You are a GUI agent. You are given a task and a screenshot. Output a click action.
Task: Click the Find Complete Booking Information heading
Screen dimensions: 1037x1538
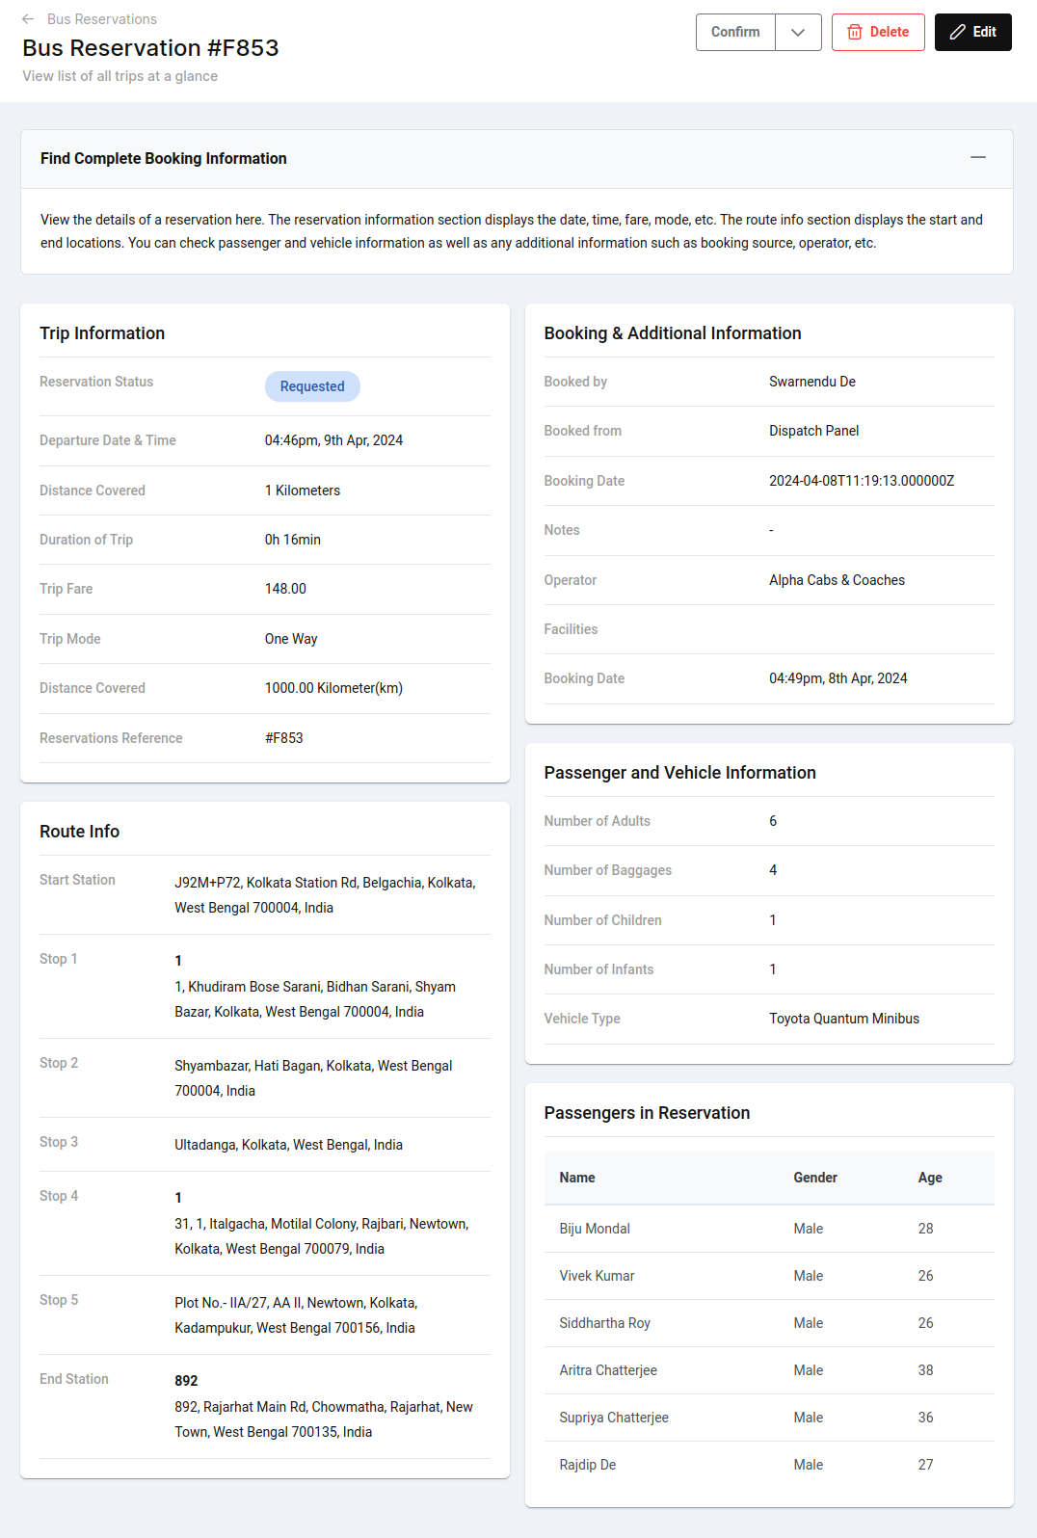[164, 159]
